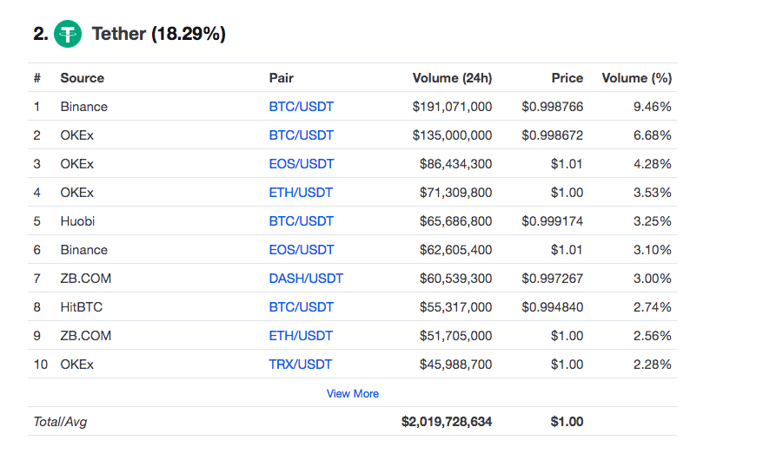Select OKEx source in row 3
Image resolution: width=763 pixels, height=460 pixels.
click(x=76, y=164)
